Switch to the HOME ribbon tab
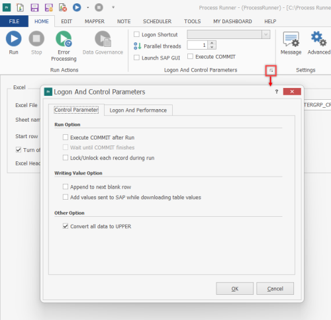The height and width of the screenshot is (320, 331). click(x=42, y=21)
